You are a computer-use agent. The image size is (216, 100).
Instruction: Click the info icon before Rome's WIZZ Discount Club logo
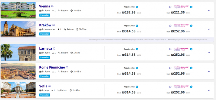[x=170, y=68]
